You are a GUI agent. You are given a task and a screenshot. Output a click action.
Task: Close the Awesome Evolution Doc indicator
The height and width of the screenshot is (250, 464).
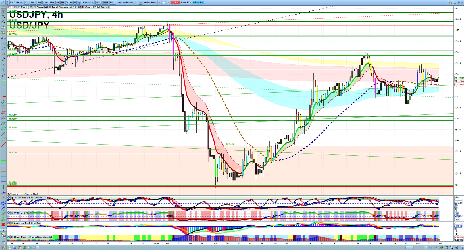click(9, 223)
